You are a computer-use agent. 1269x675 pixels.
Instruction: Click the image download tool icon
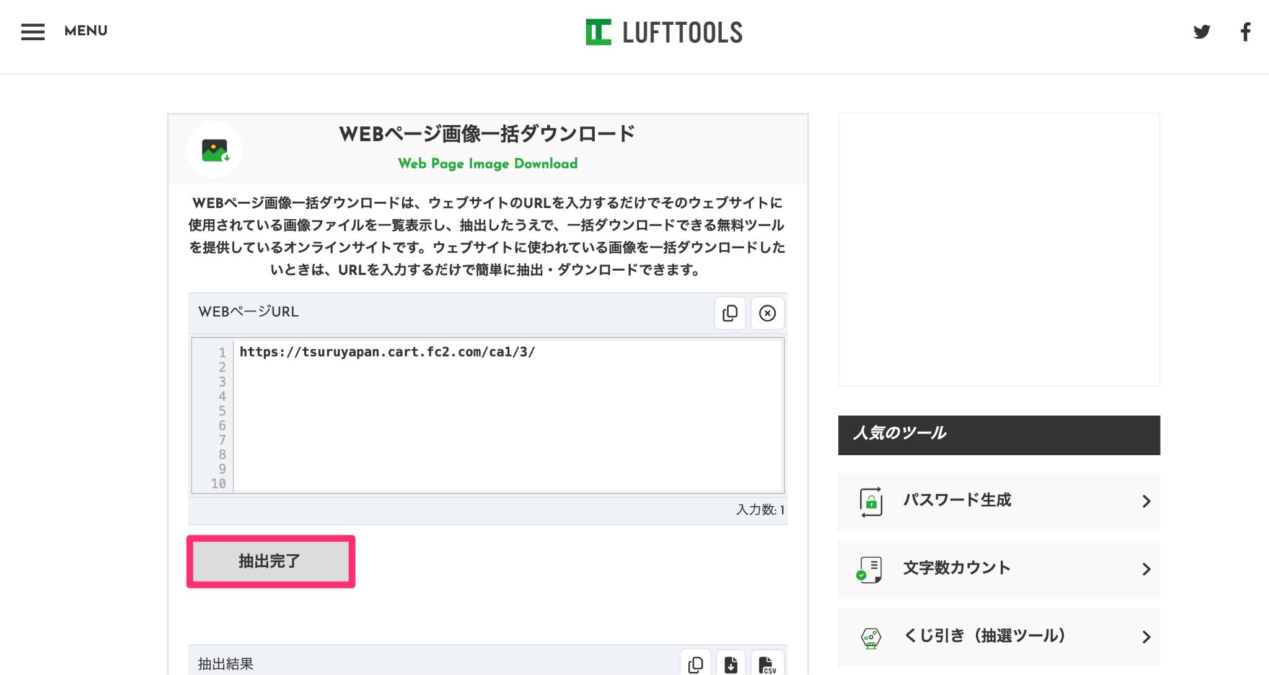pos(214,150)
